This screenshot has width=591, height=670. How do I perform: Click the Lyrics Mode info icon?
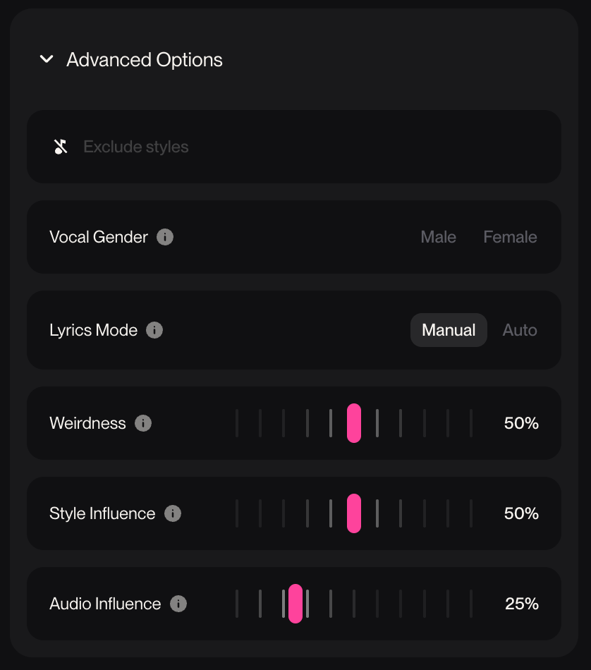[154, 330]
